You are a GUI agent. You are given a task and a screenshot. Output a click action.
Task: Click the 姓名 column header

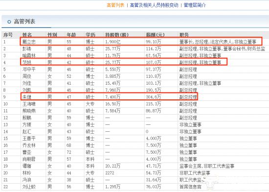coord(27,35)
